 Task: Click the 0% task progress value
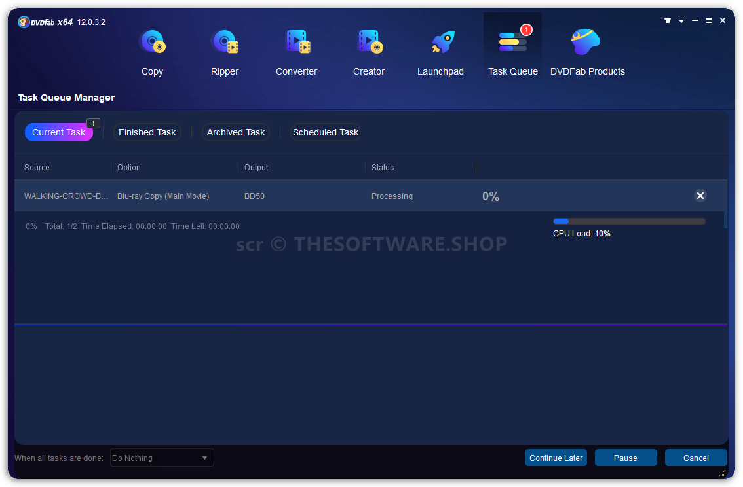point(491,196)
